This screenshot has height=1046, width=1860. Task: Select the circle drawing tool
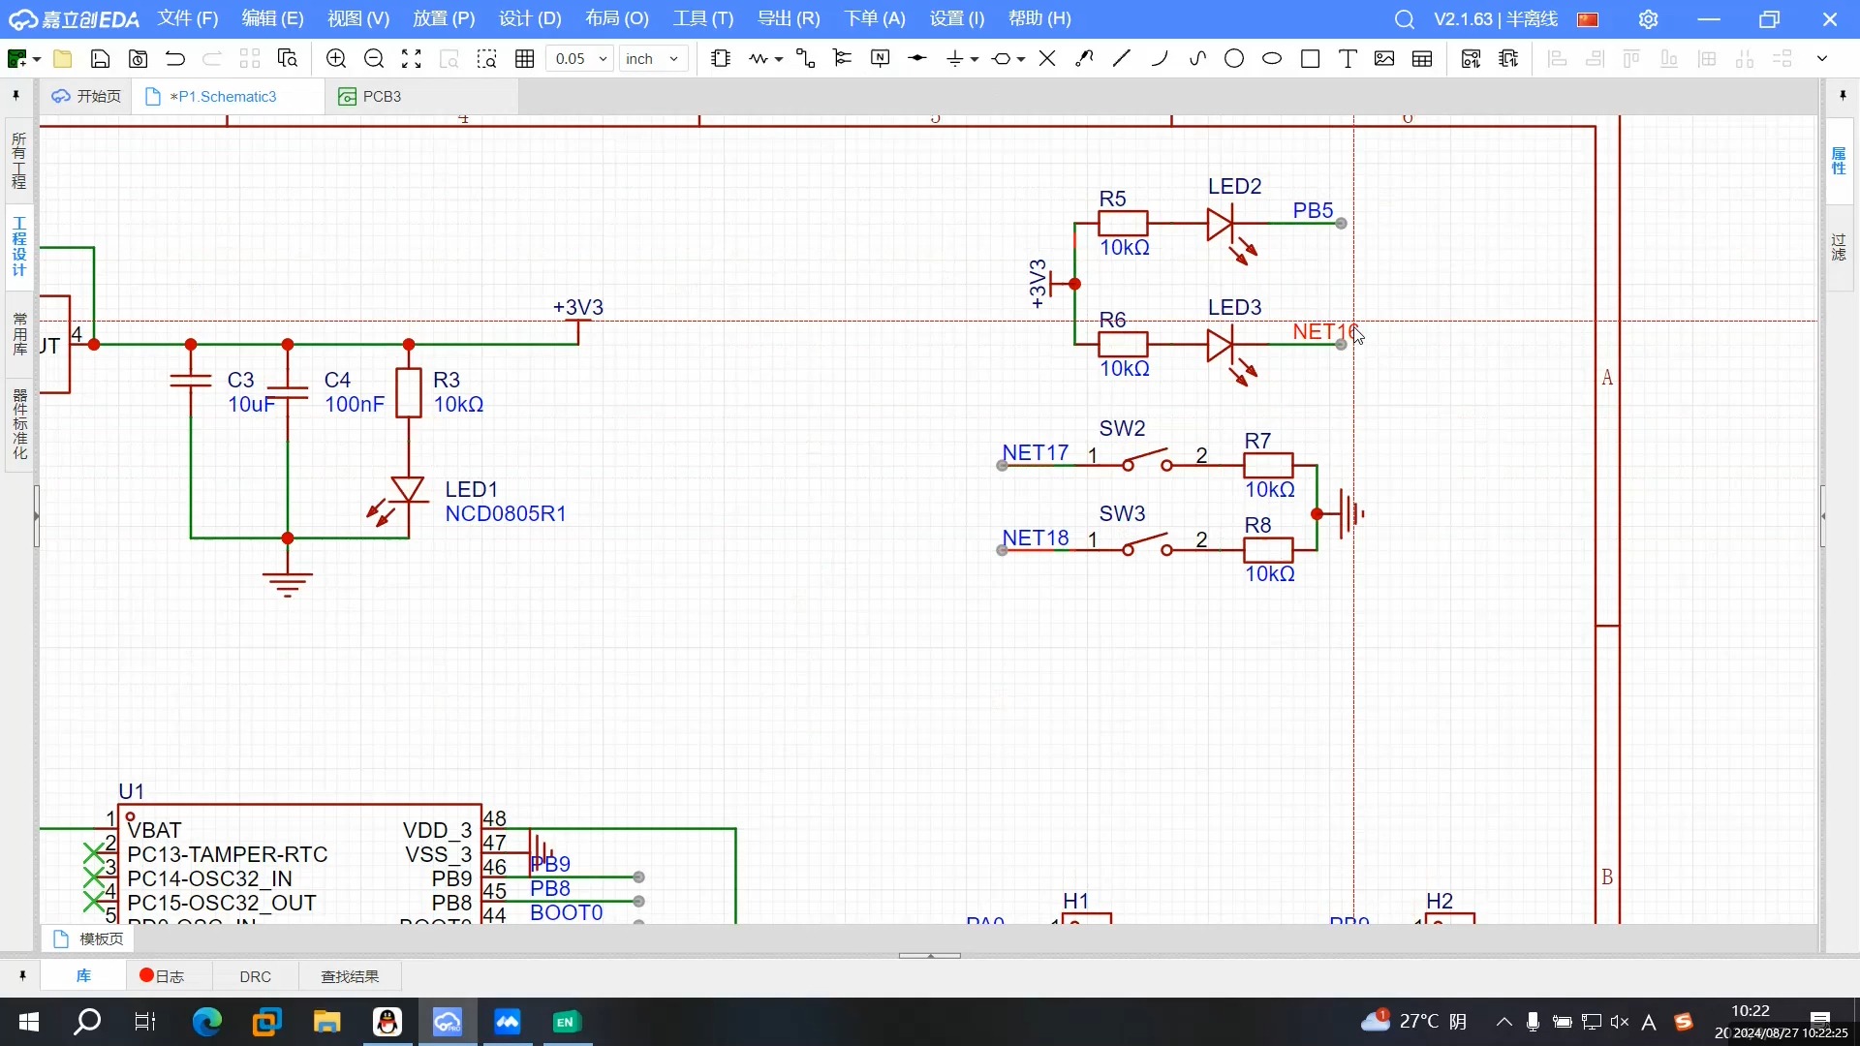1234,59
